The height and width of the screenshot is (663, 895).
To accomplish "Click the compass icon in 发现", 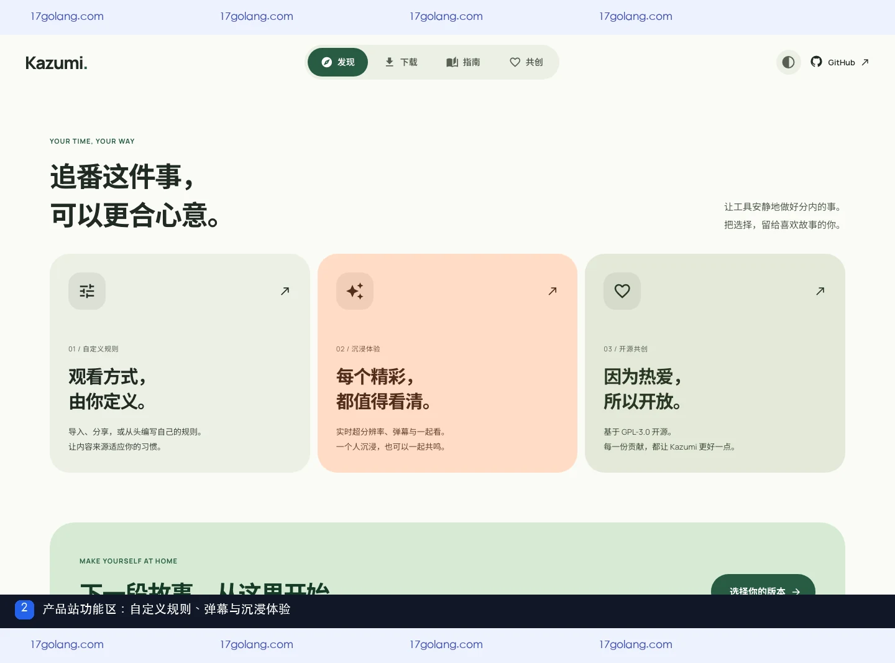I will (x=326, y=62).
